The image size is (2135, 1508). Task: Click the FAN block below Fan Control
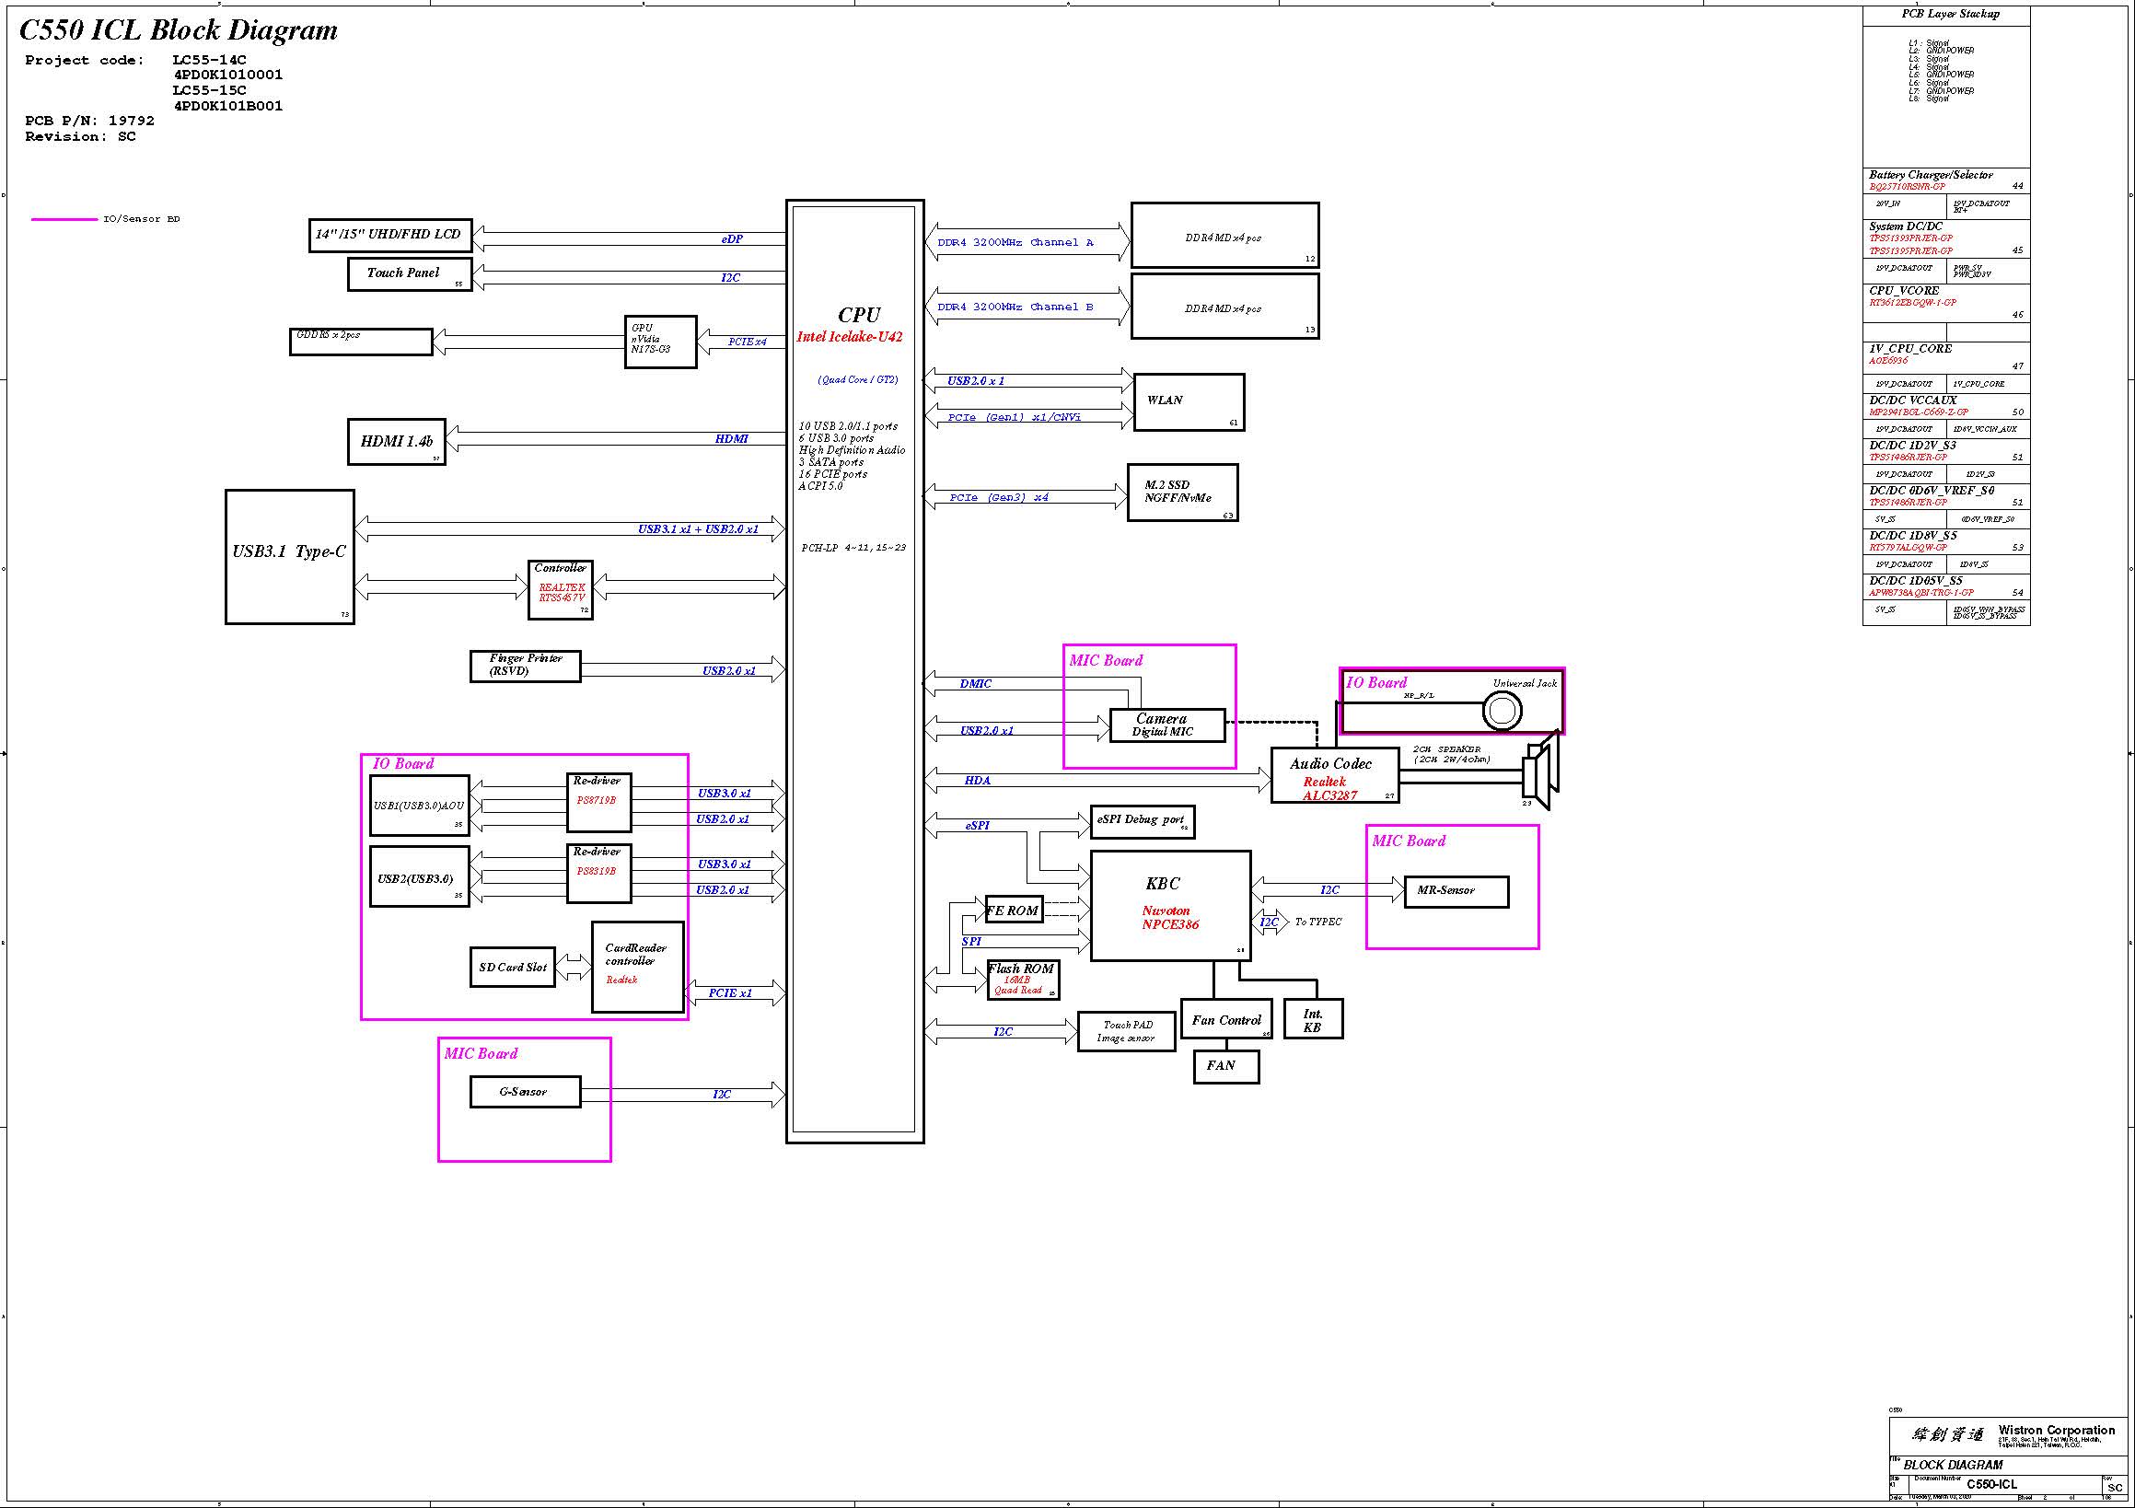tap(1224, 1065)
